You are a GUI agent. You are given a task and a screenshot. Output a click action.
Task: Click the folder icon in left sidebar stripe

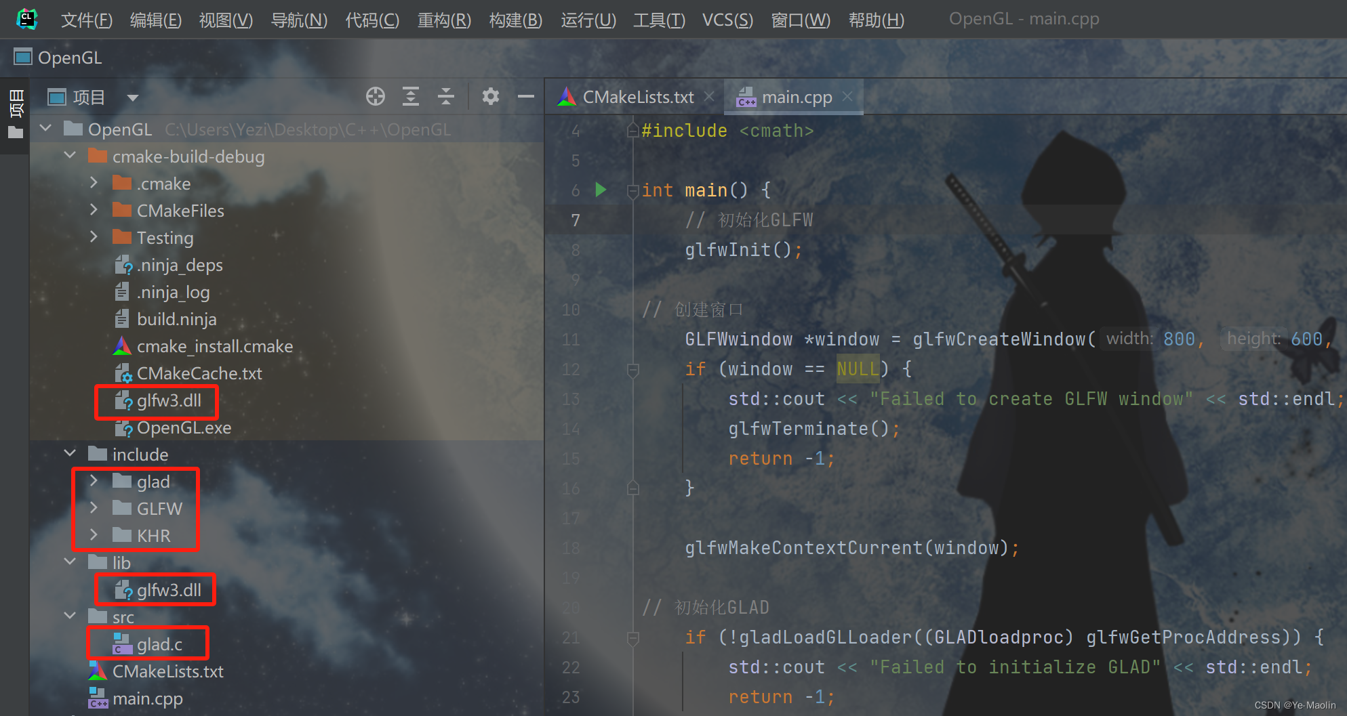tap(16, 132)
